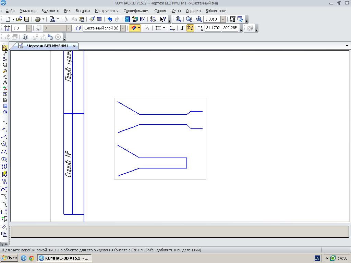Viewport: 351px width, 263px height.
Task: Pick the Ellipse drawing tool
Action: (x=4, y=159)
